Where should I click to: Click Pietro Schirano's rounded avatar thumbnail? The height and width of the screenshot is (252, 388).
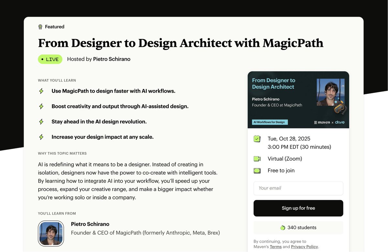click(x=51, y=234)
